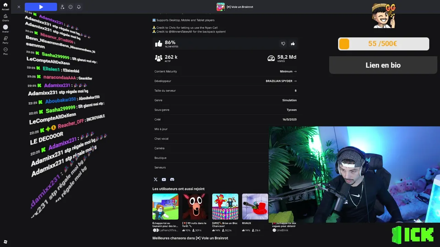
Task: Click the join-friend person icon
Action: pos(62,7)
